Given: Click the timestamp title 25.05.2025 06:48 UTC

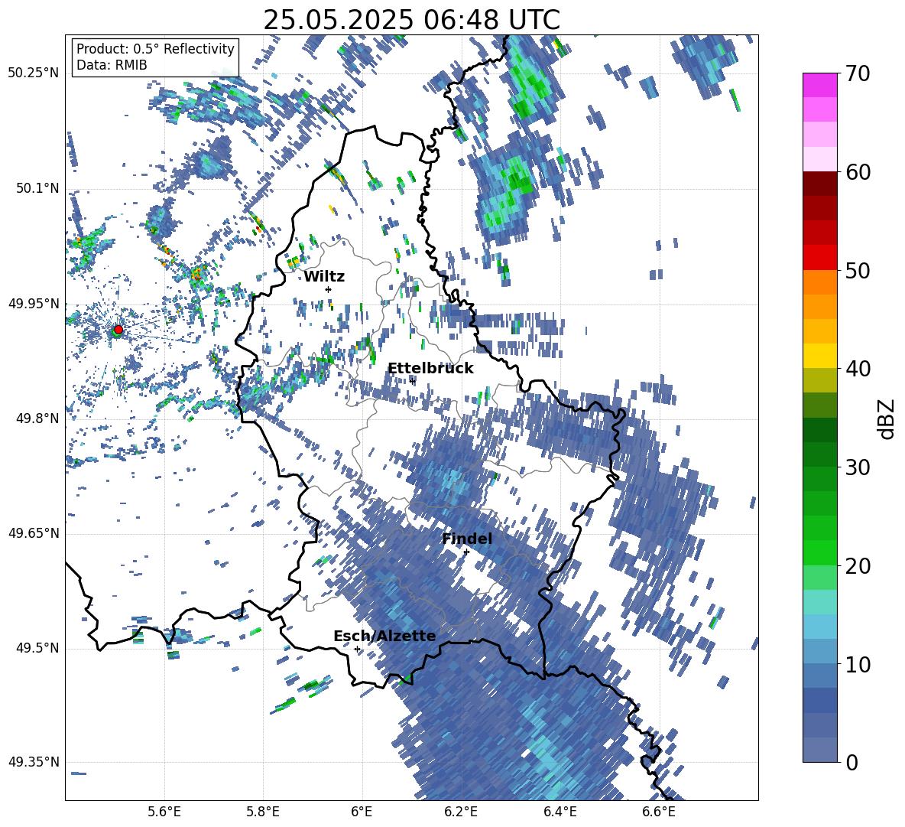Looking at the screenshot, I should (x=411, y=20).
